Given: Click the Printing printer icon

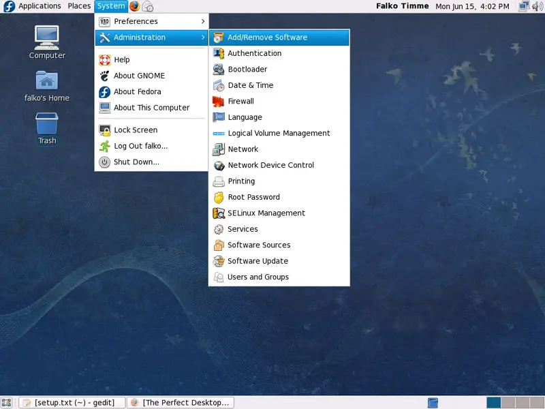Looking at the screenshot, I should point(219,181).
